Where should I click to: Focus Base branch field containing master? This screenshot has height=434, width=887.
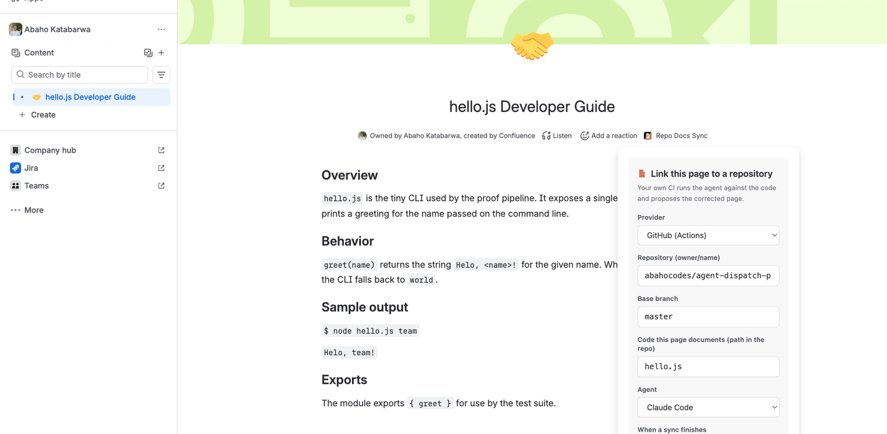tap(708, 317)
